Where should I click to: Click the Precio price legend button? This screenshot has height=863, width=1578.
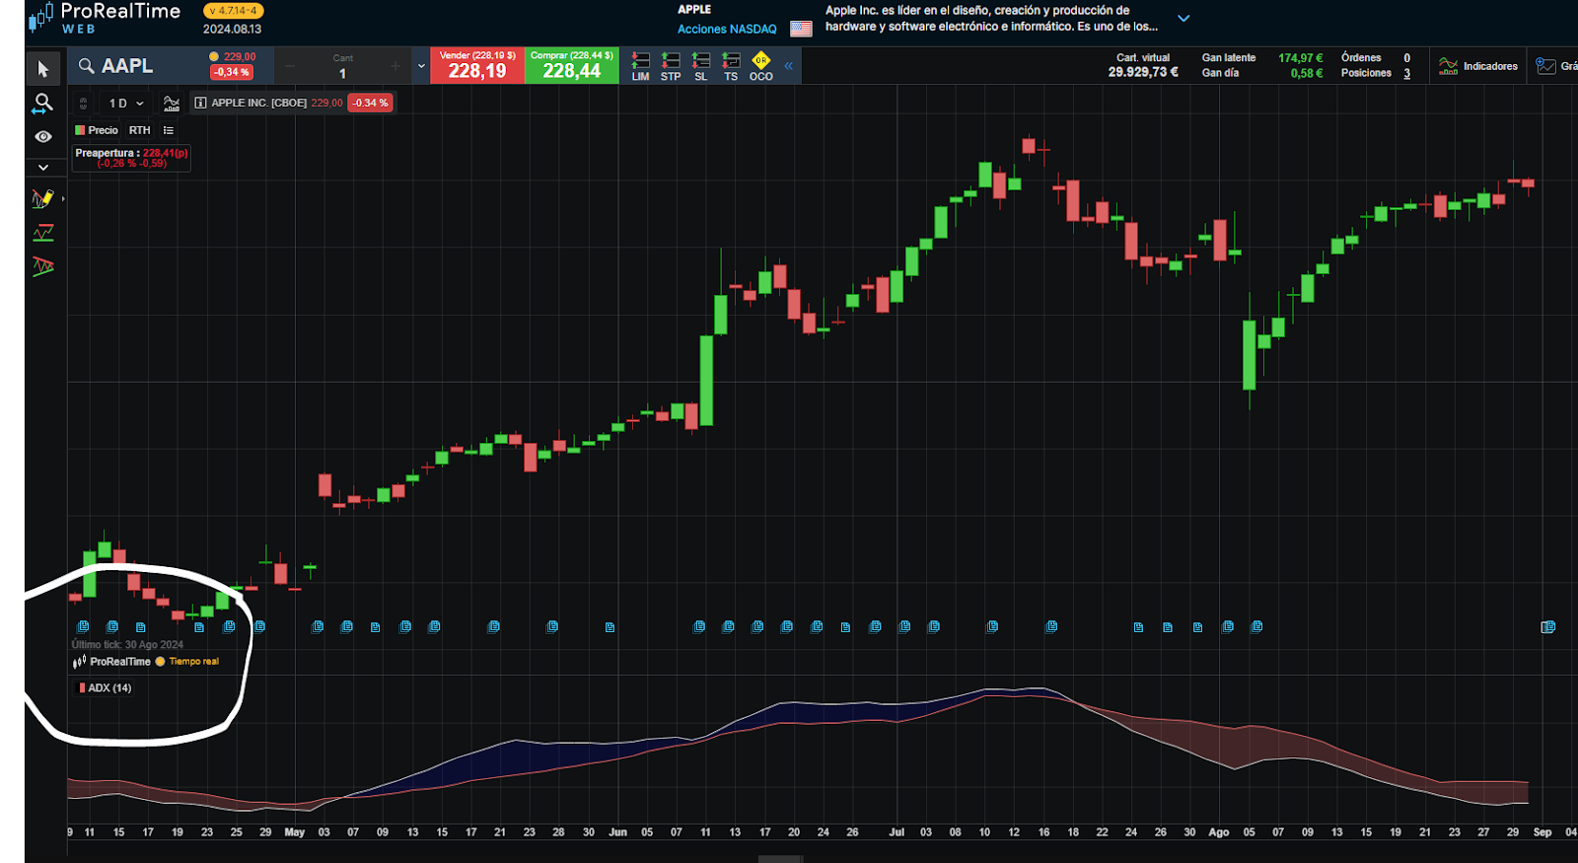click(x=96, y=130)
